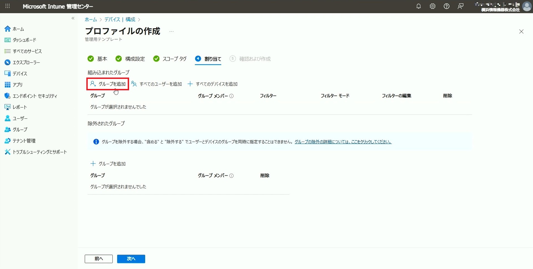Click the help question mark icon

point(446,6)
